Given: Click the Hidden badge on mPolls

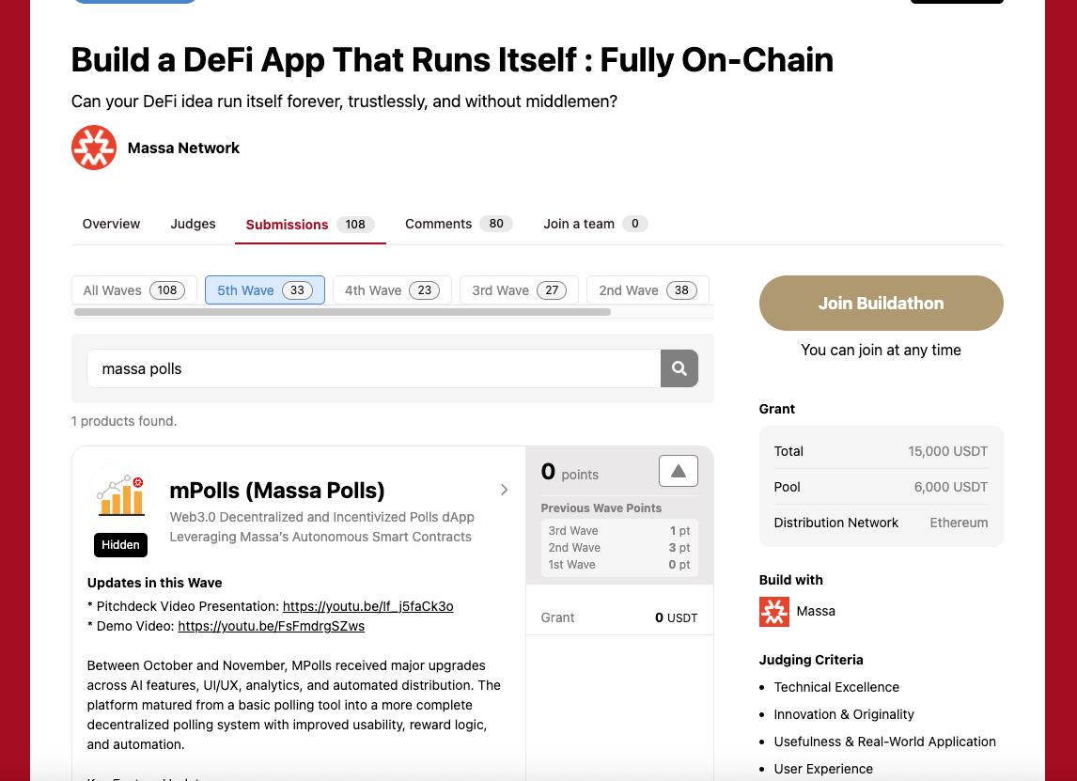Looking at the screenshot, I should coord(121,545).
